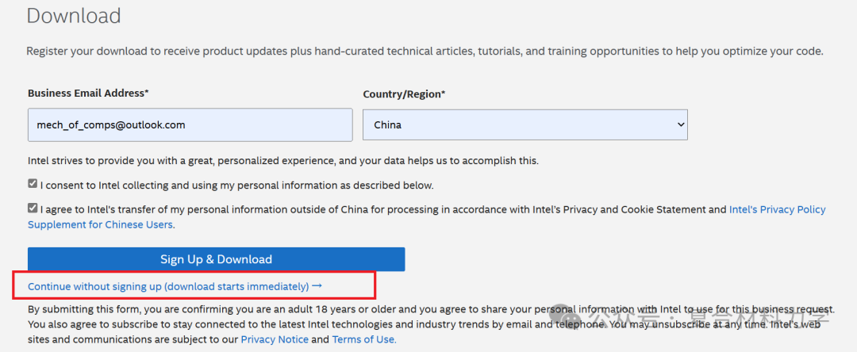Image resolution: width=857 pixels, height=352 pixels.
Task: Click 'Supplement for Chinese Users' link text
Action: (x=102, y=224)
